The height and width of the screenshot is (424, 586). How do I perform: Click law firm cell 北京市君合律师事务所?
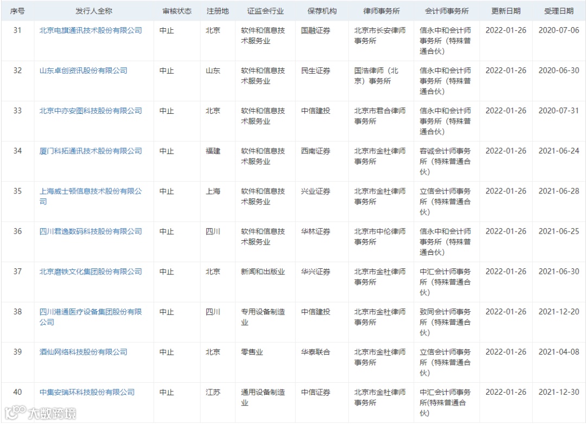tap(380, 116)
